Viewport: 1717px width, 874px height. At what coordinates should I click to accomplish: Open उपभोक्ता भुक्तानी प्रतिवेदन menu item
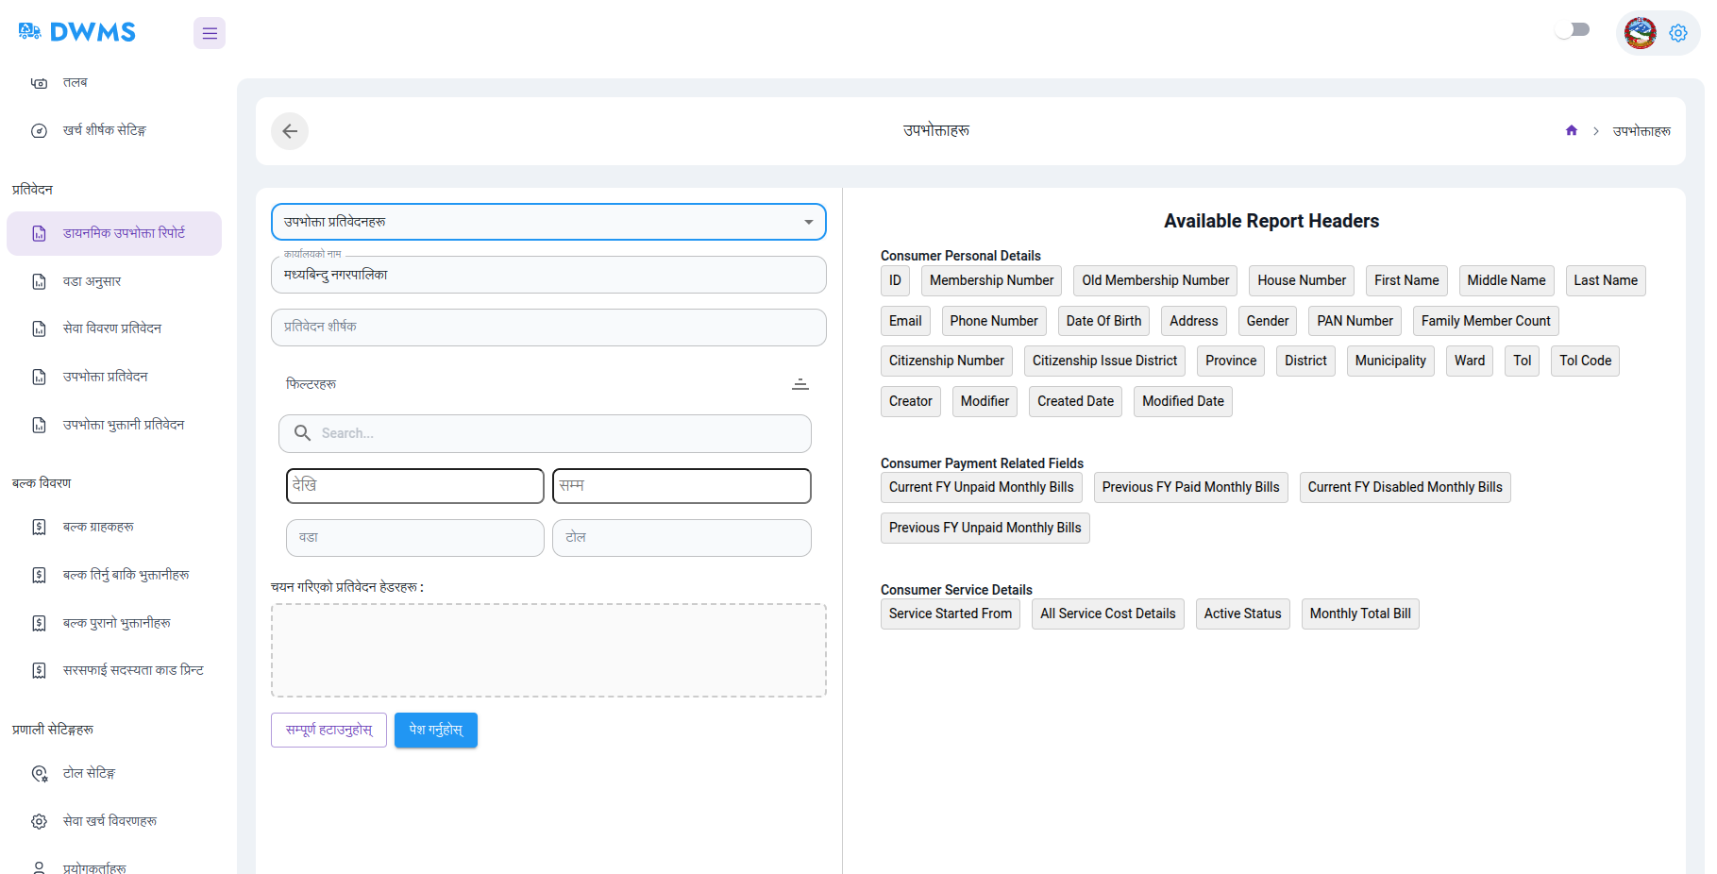click(x=123, y=425)
